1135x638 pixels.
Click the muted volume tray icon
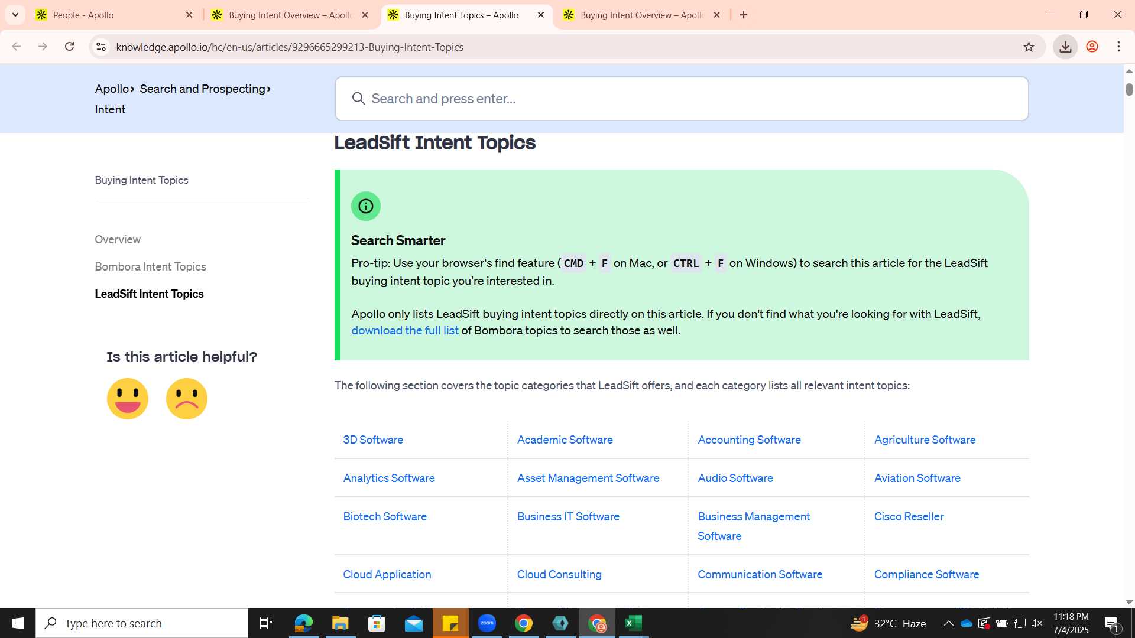coord(1037,623)
